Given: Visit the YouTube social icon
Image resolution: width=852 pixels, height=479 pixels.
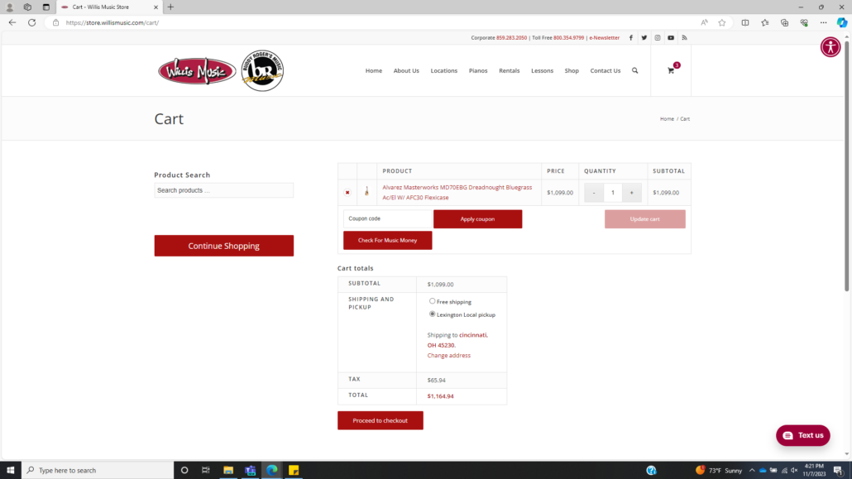Looking at the screenshot, I should pos(671,38).
